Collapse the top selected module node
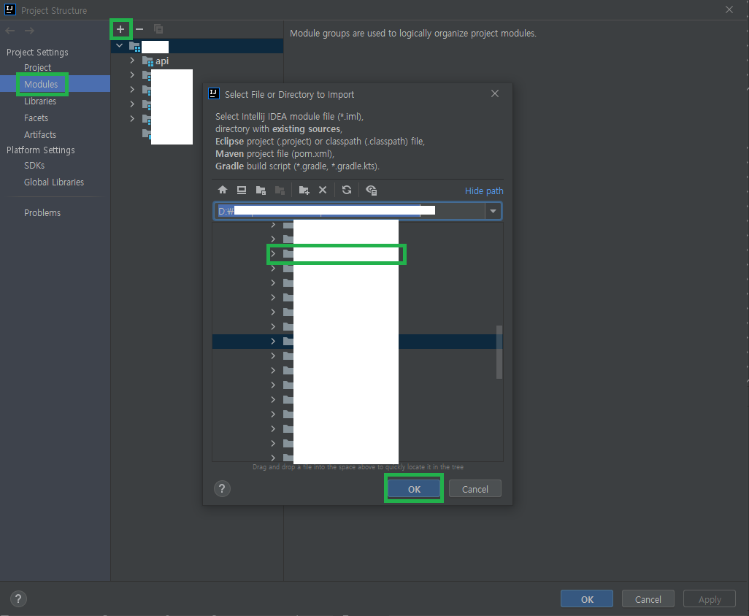Screen dimensions: 749x616 point(119,45)
